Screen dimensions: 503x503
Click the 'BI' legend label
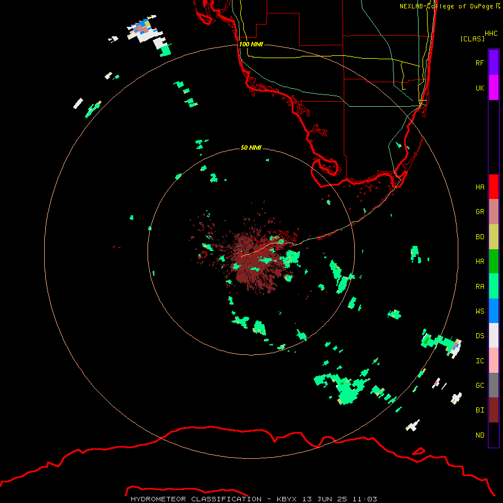tap(480, 410)
